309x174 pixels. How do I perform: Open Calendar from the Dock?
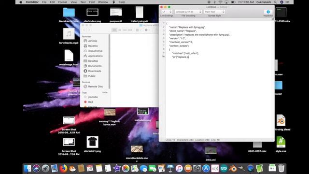click(90, 168)
